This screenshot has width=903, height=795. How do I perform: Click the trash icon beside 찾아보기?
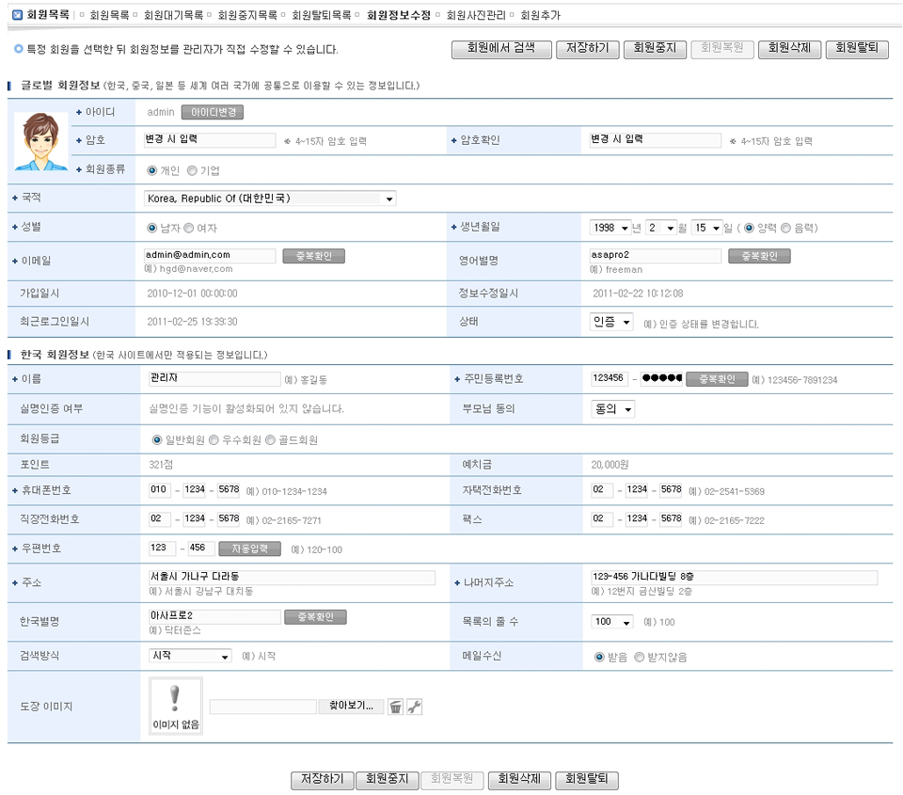tap(396, 707)
